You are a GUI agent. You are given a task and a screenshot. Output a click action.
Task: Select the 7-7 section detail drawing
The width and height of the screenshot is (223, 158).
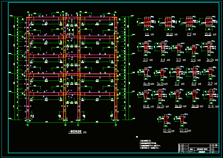click(177, 73)
